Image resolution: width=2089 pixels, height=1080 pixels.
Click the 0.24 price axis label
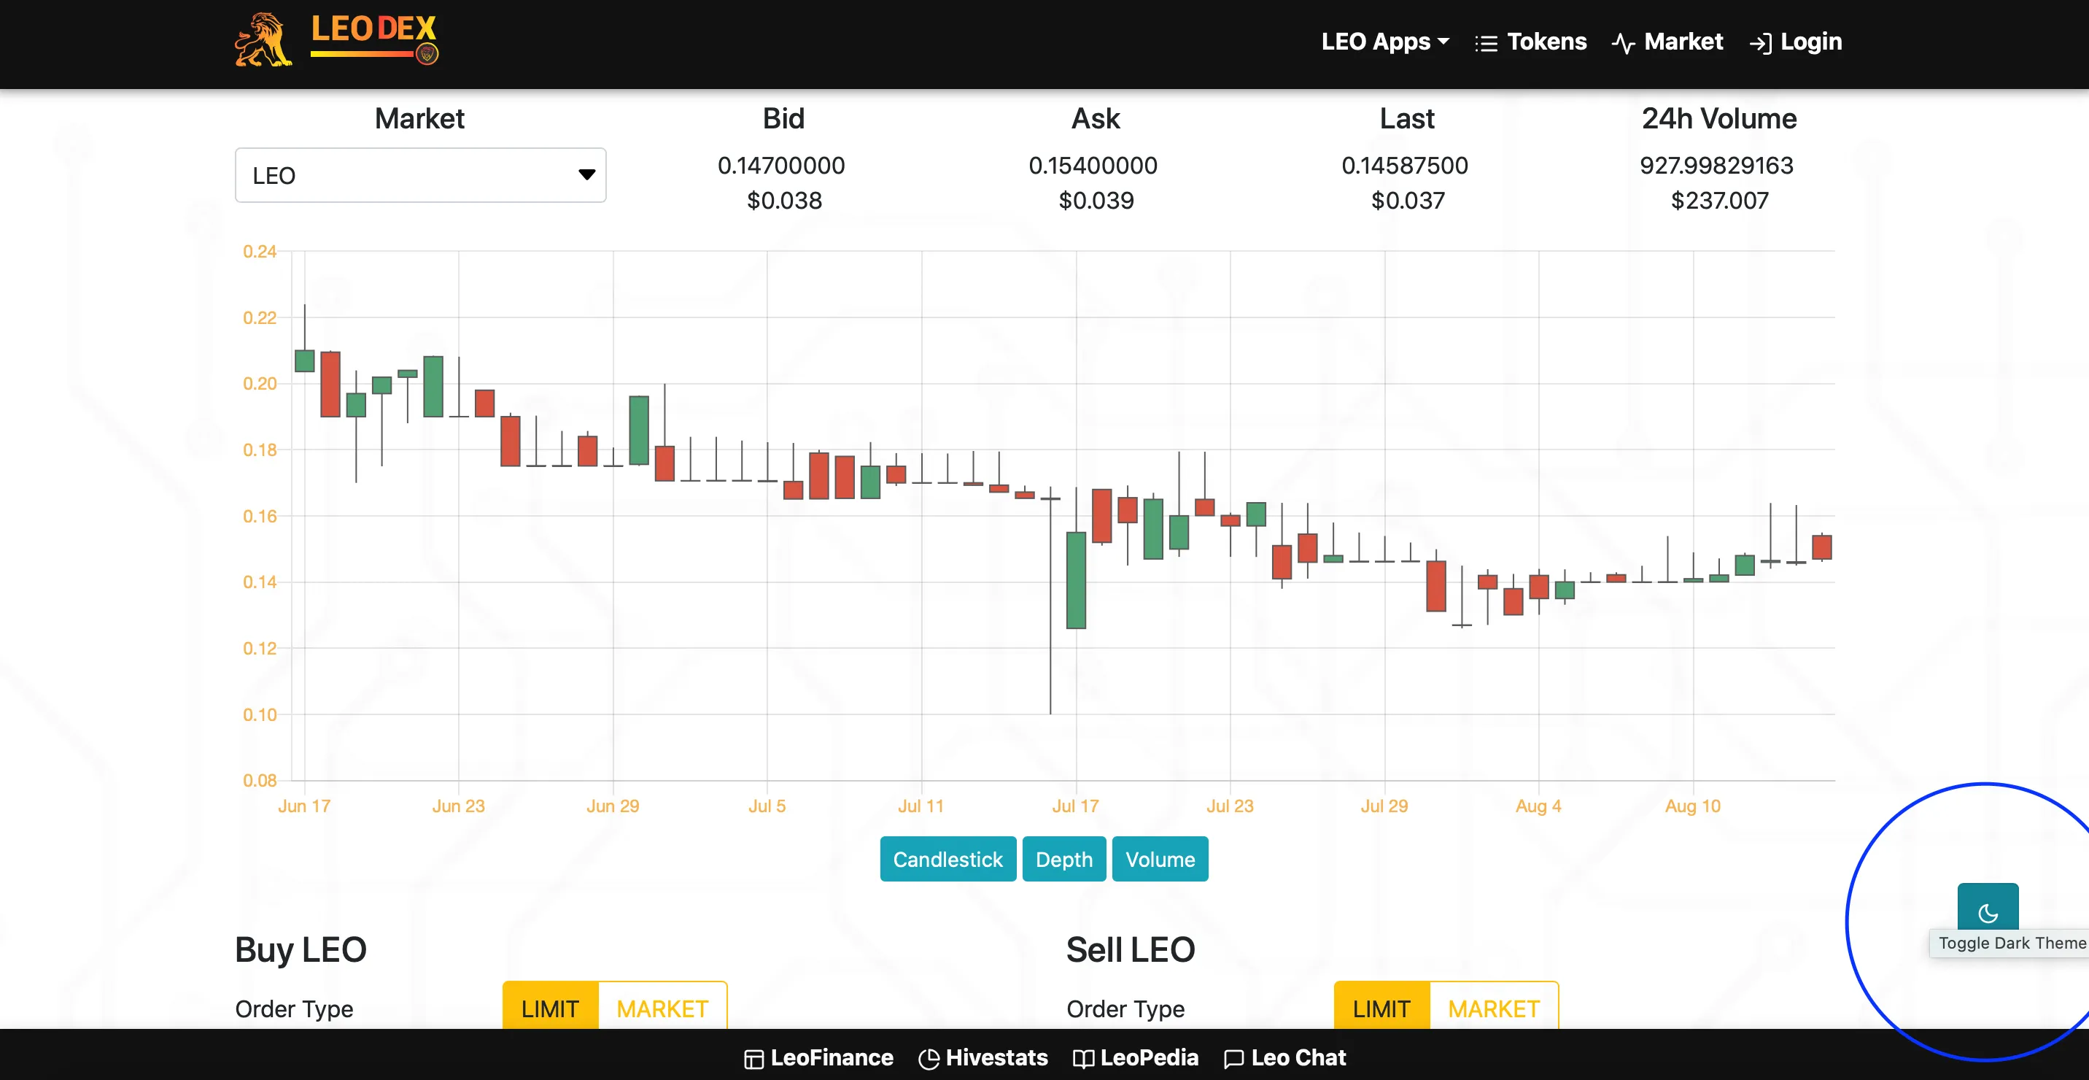pyautogui.click(x=260, y=252)
